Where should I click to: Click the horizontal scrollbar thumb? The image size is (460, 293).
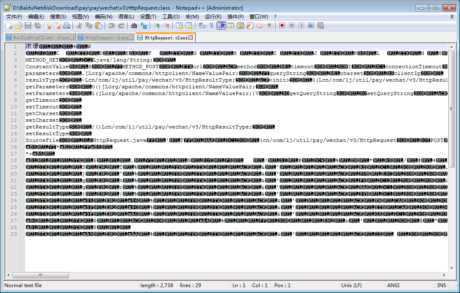click(41, 275)
